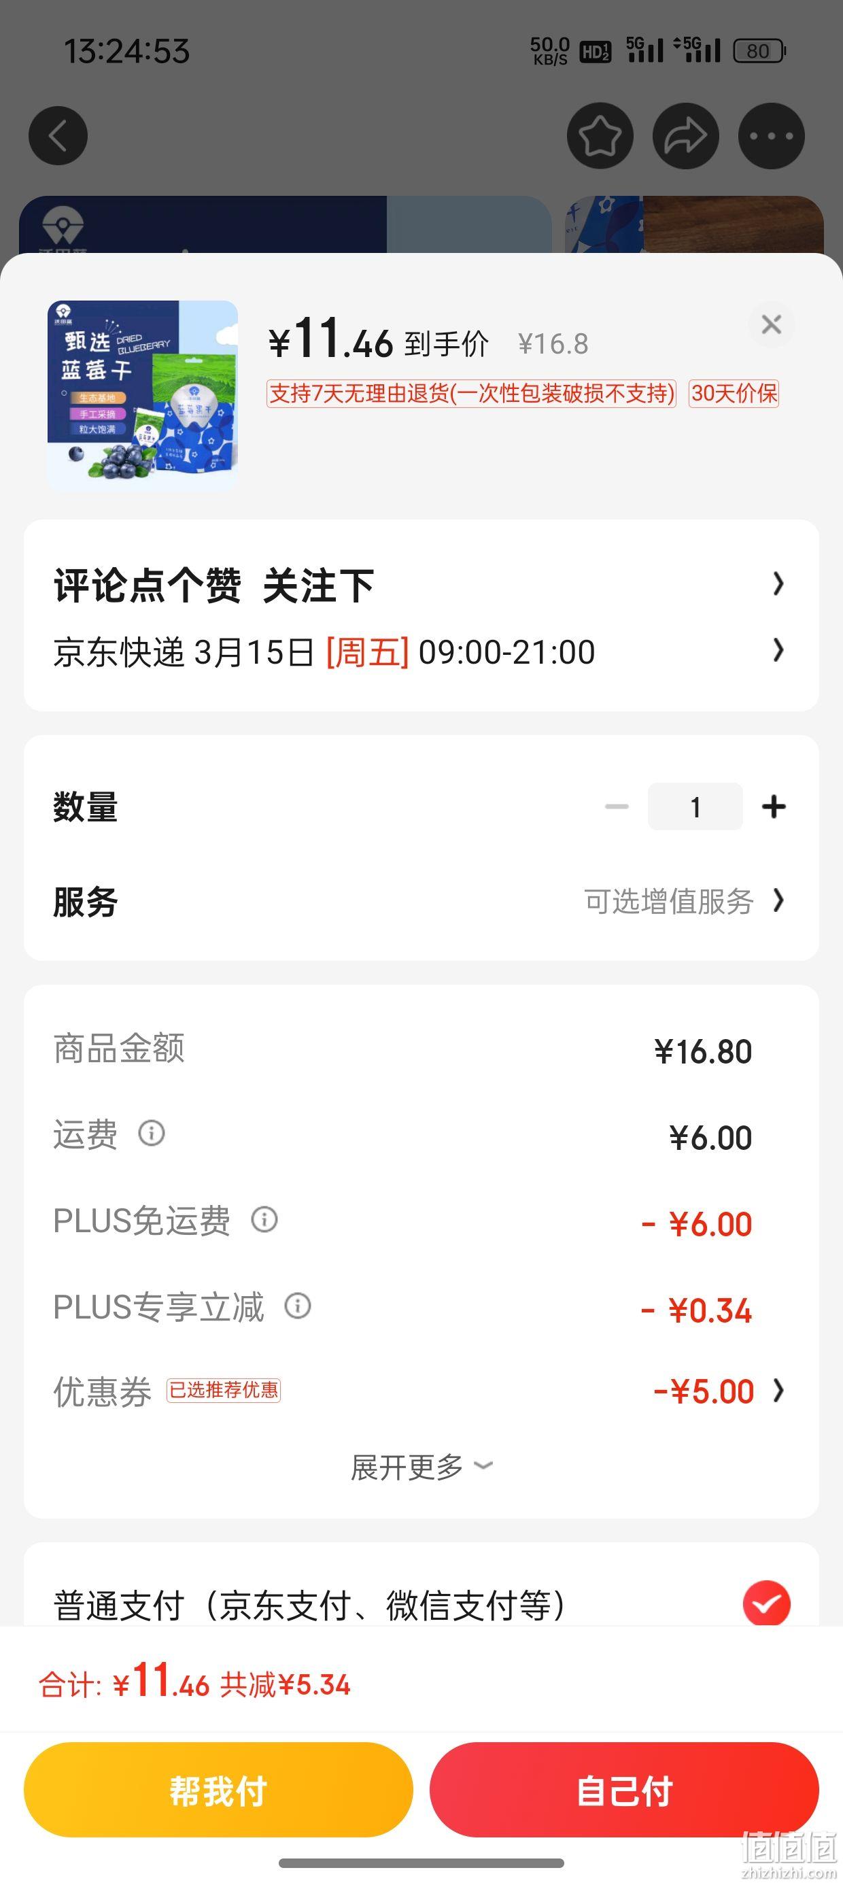
Task: Tap the info icon beside 运费
Action: point(152,1134)
